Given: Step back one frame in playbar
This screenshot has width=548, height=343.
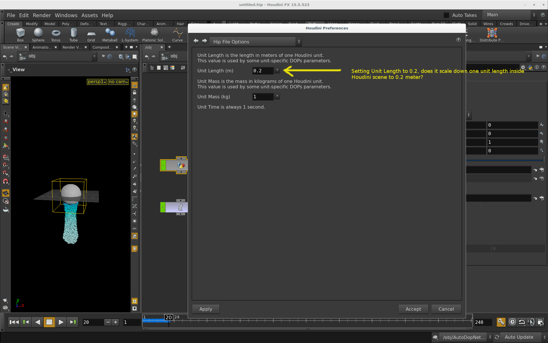Looking at the screenshot, I should (26, 322).
